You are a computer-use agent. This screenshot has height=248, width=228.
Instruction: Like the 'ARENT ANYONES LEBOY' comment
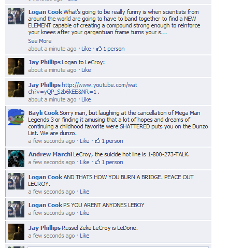click(84, 213)
